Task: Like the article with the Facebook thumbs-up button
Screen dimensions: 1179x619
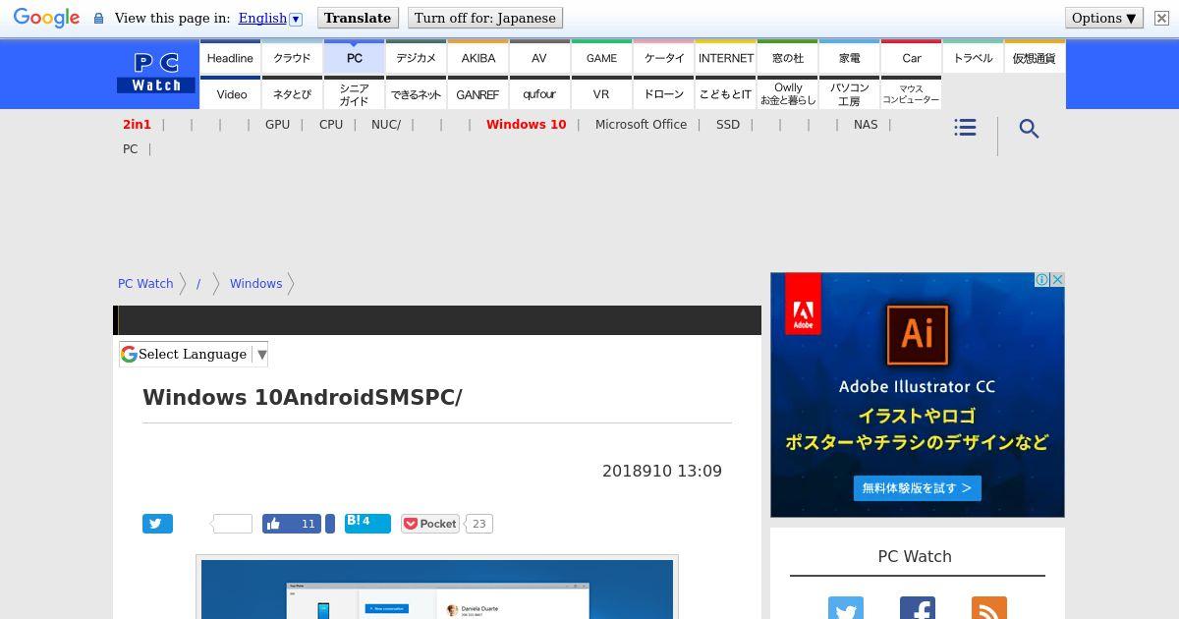Action: pos(292,524)
